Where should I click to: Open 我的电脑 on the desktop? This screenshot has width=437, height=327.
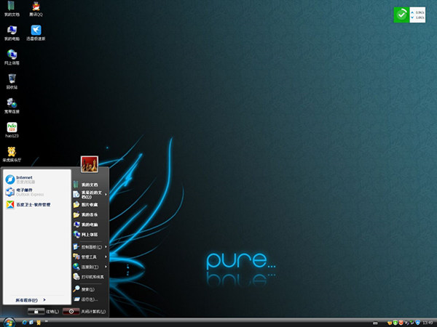click(12, 31)
